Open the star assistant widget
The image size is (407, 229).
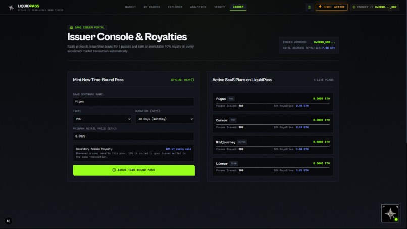point(390,214)
